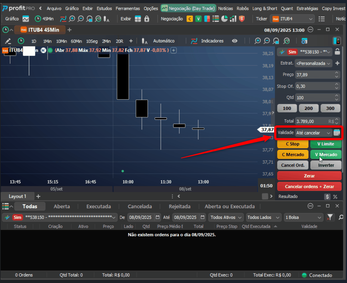Expand the Validade Até cancelar dropdown

(313, 133)
